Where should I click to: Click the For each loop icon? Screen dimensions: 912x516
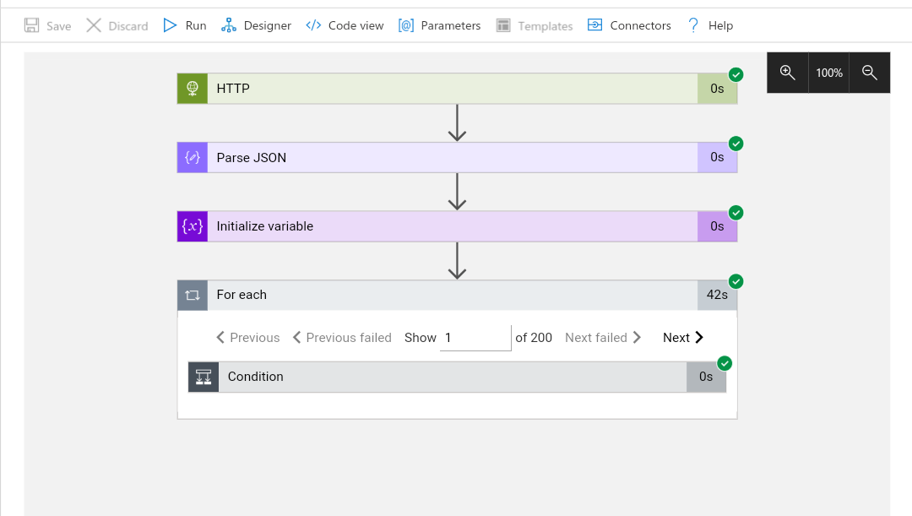[193, 296]
